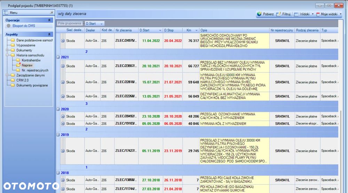
Task: Click the Kontrahentów folder icon
Action: click(x=18, y=60)
